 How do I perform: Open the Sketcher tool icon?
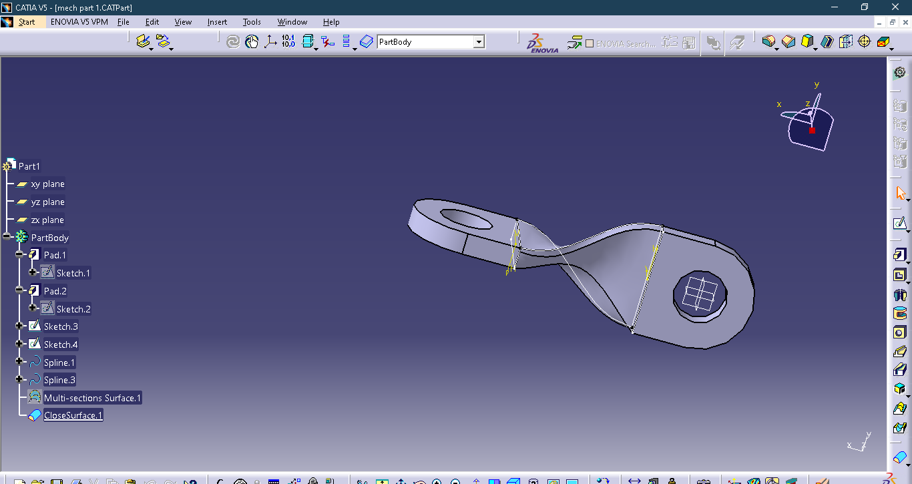tap(901, 223)
